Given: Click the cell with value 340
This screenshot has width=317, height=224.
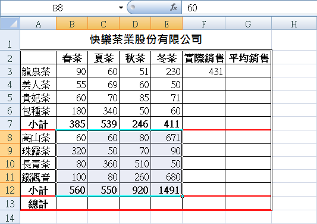Looking at the screenshot, I should [x=103, y=110].
